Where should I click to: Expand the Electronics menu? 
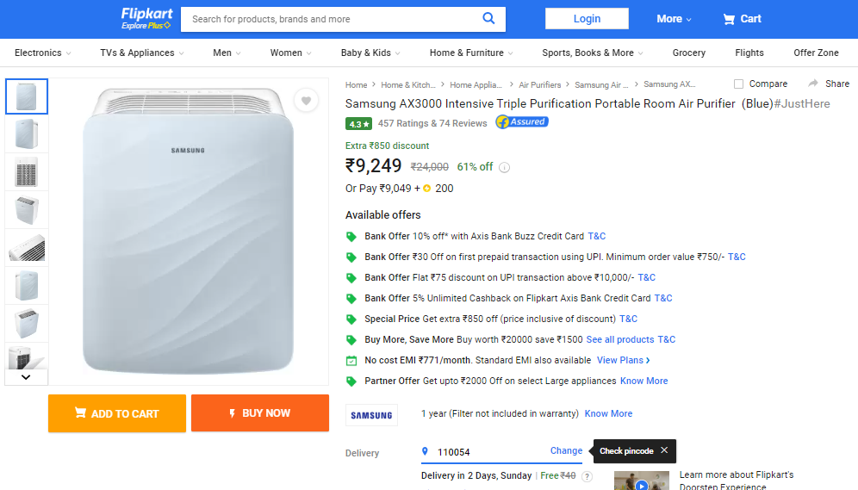[43, 53]
